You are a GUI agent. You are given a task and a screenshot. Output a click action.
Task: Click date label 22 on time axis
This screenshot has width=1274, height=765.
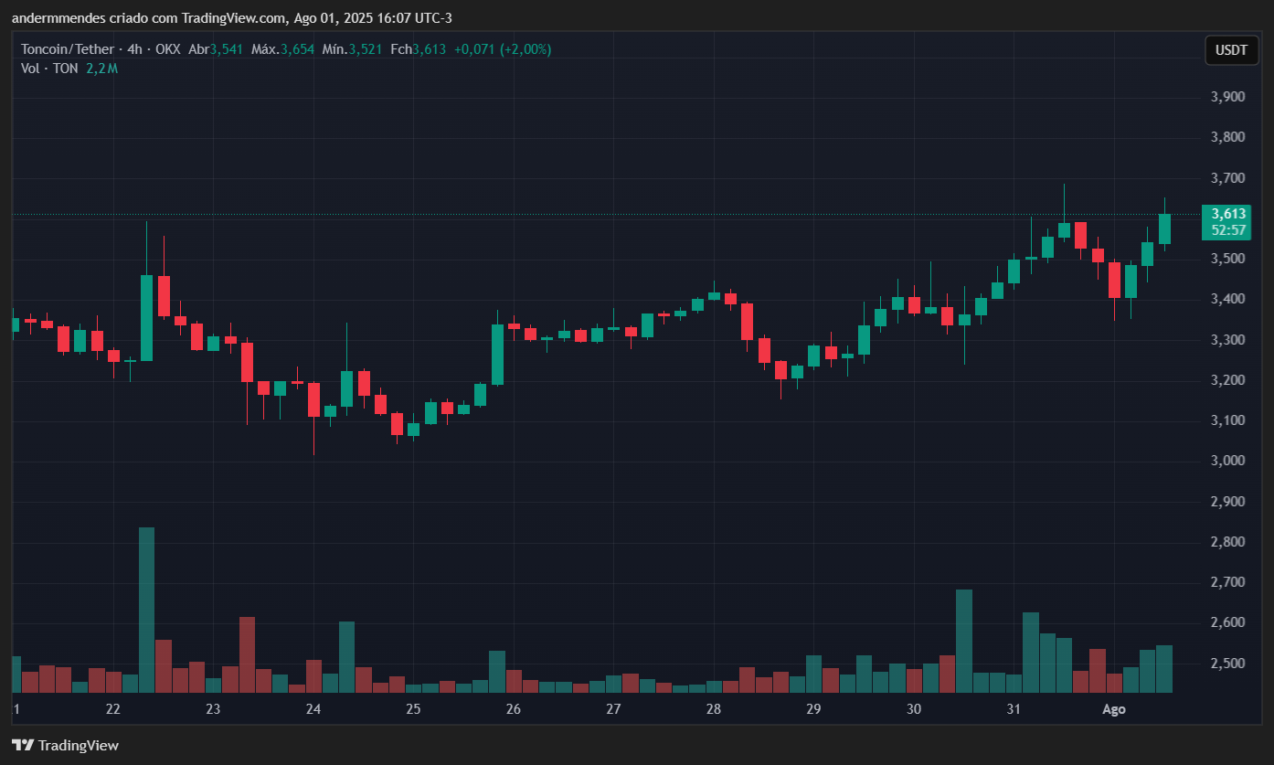tap(113, 709)
